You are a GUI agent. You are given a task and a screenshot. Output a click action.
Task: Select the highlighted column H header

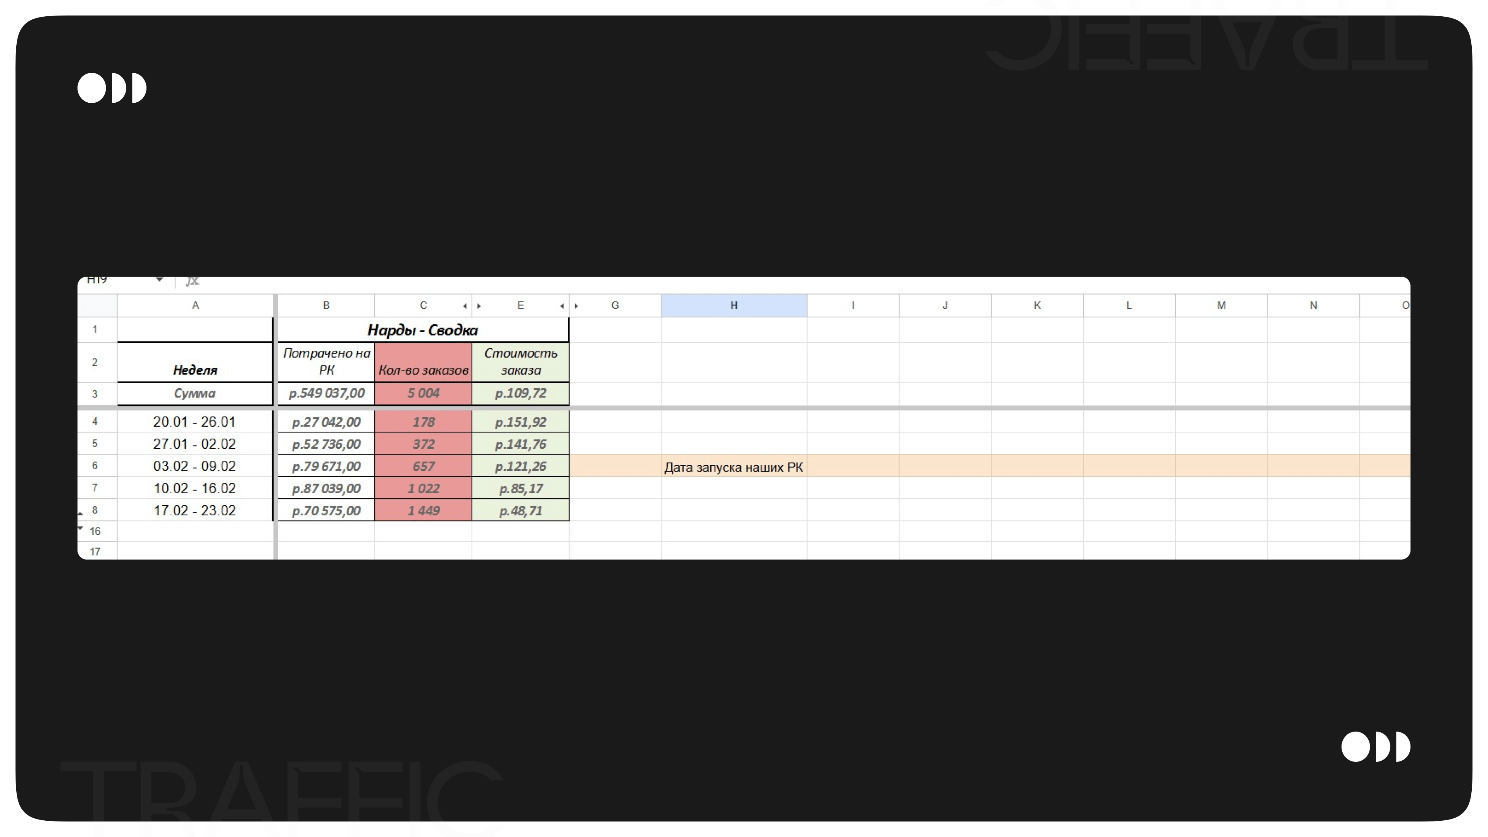(734, 306)
